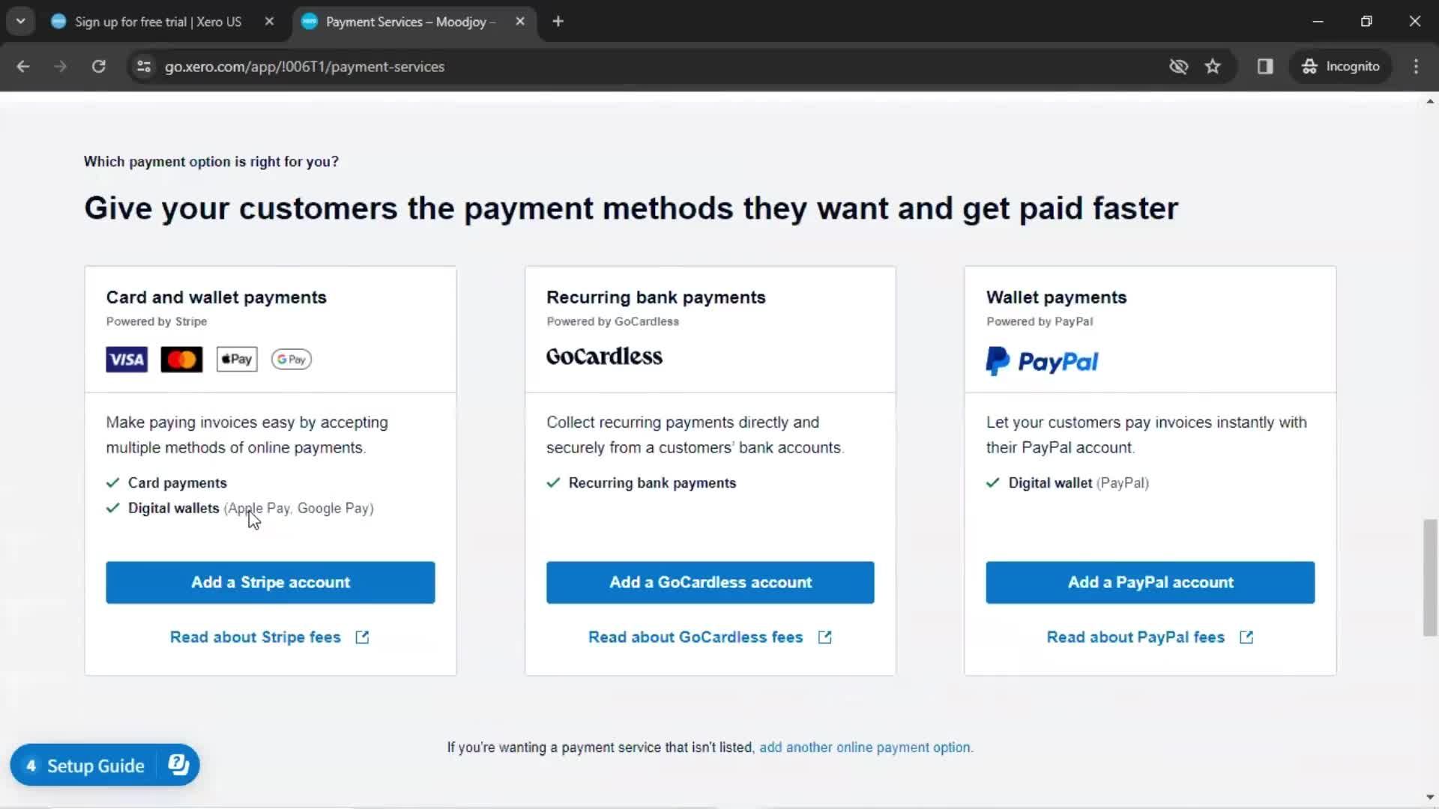Screen dimensions: 1439x809
Task: Click Add a PayPal account button
Action: click(x=1150, y=582)
